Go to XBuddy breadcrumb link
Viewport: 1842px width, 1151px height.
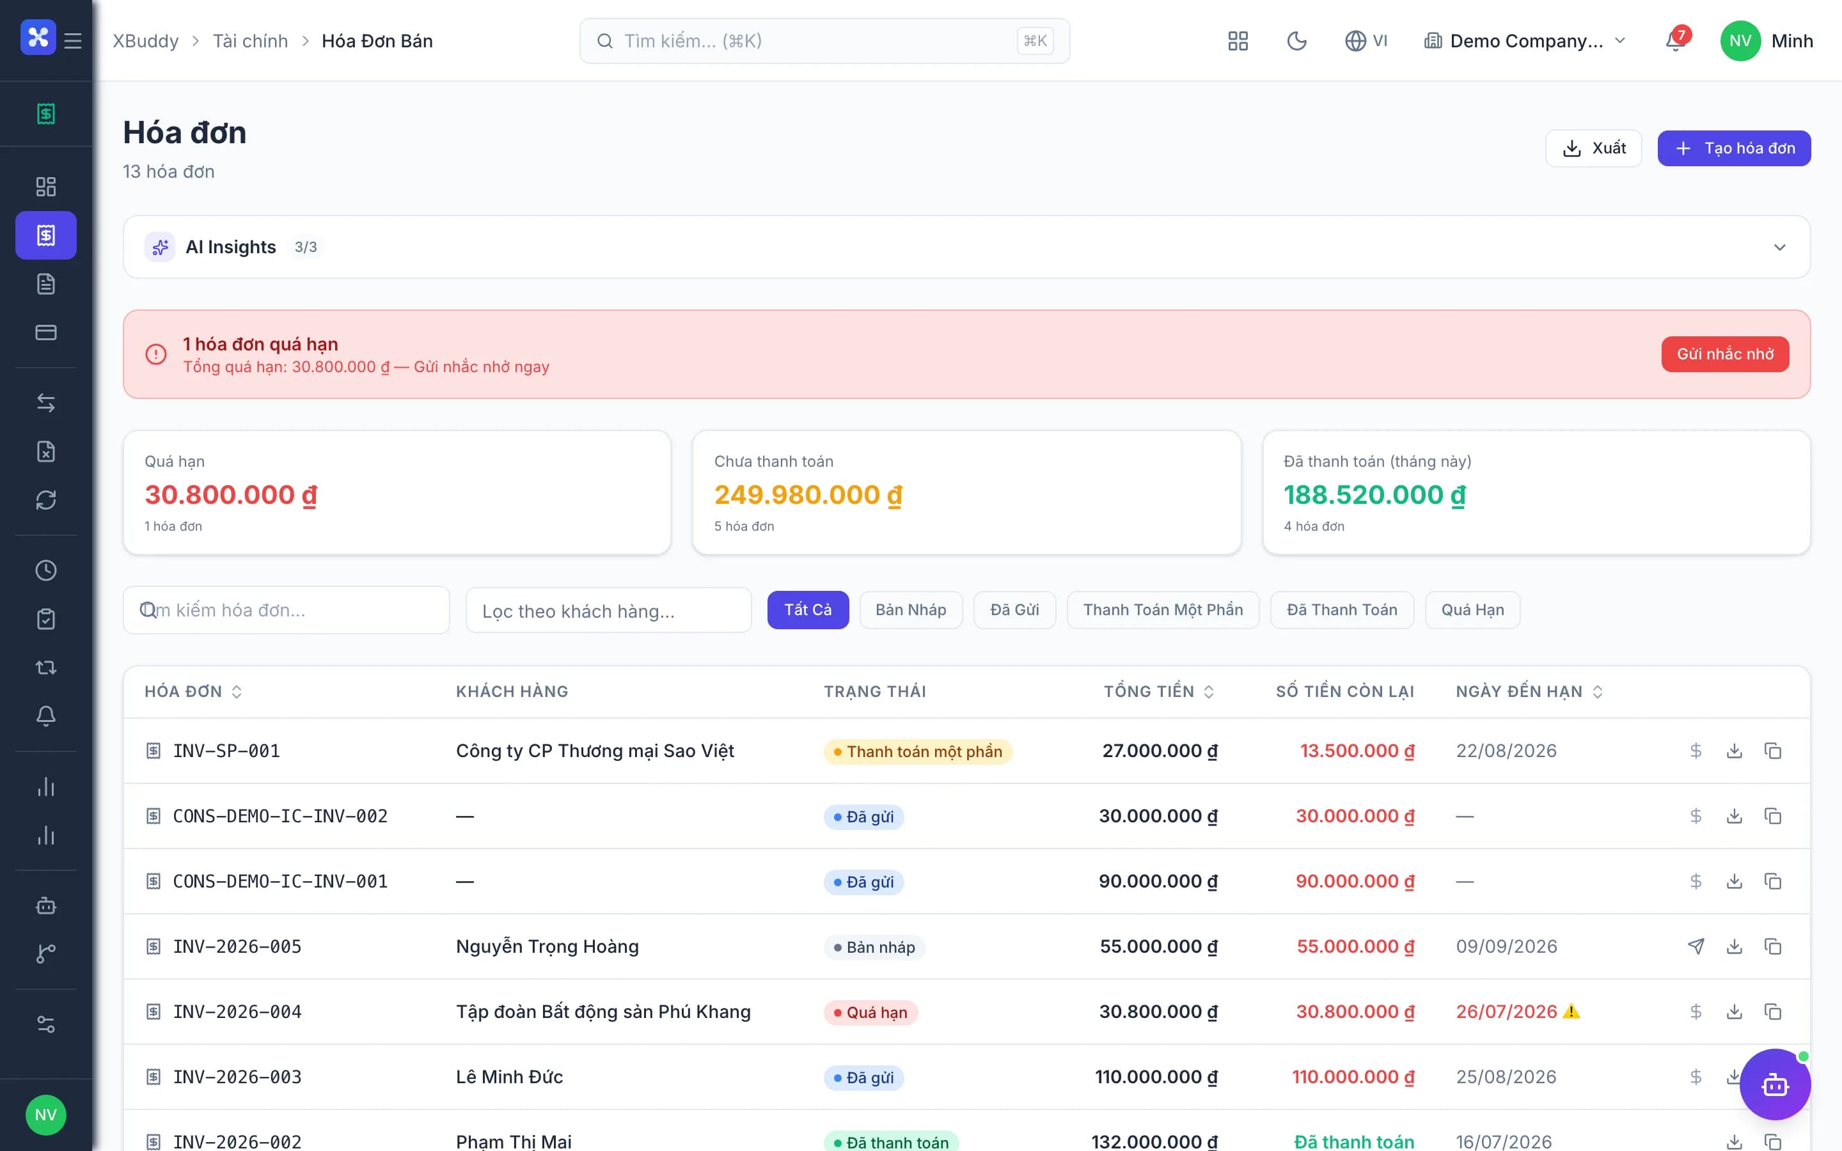coord(146,41)
